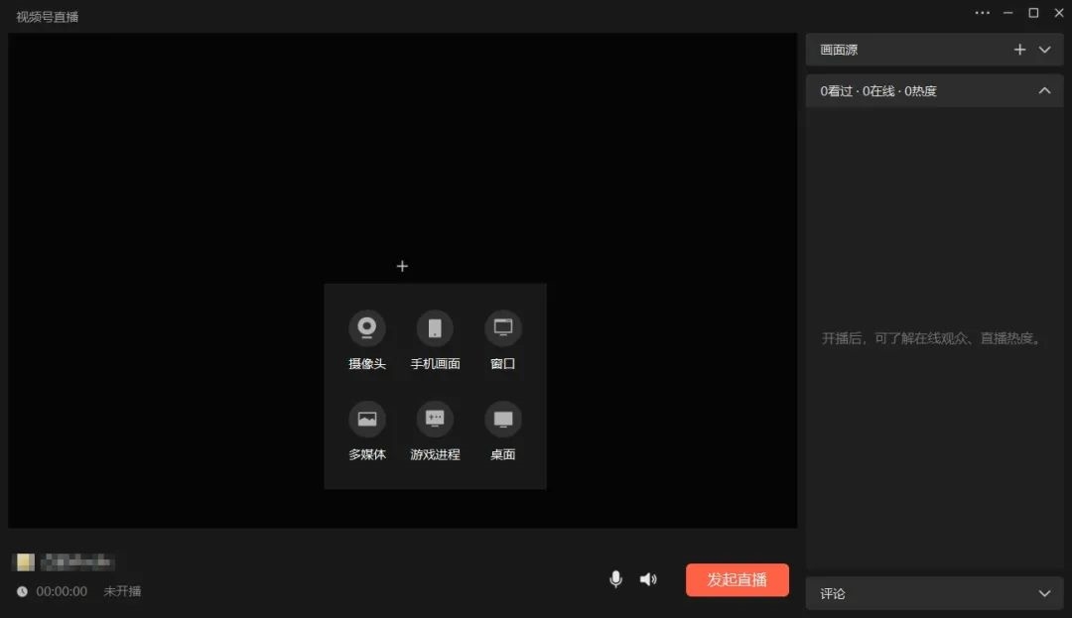This screenshot has height=618, width=1072.
Task: Click the 评论 panel title
Action: pos(833,593)
